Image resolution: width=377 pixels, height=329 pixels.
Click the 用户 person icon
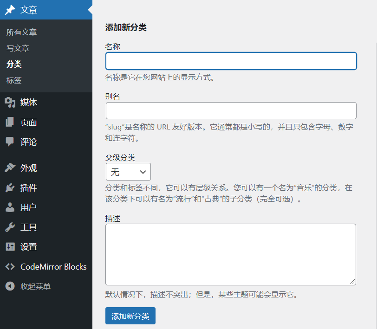click(10, 207)
